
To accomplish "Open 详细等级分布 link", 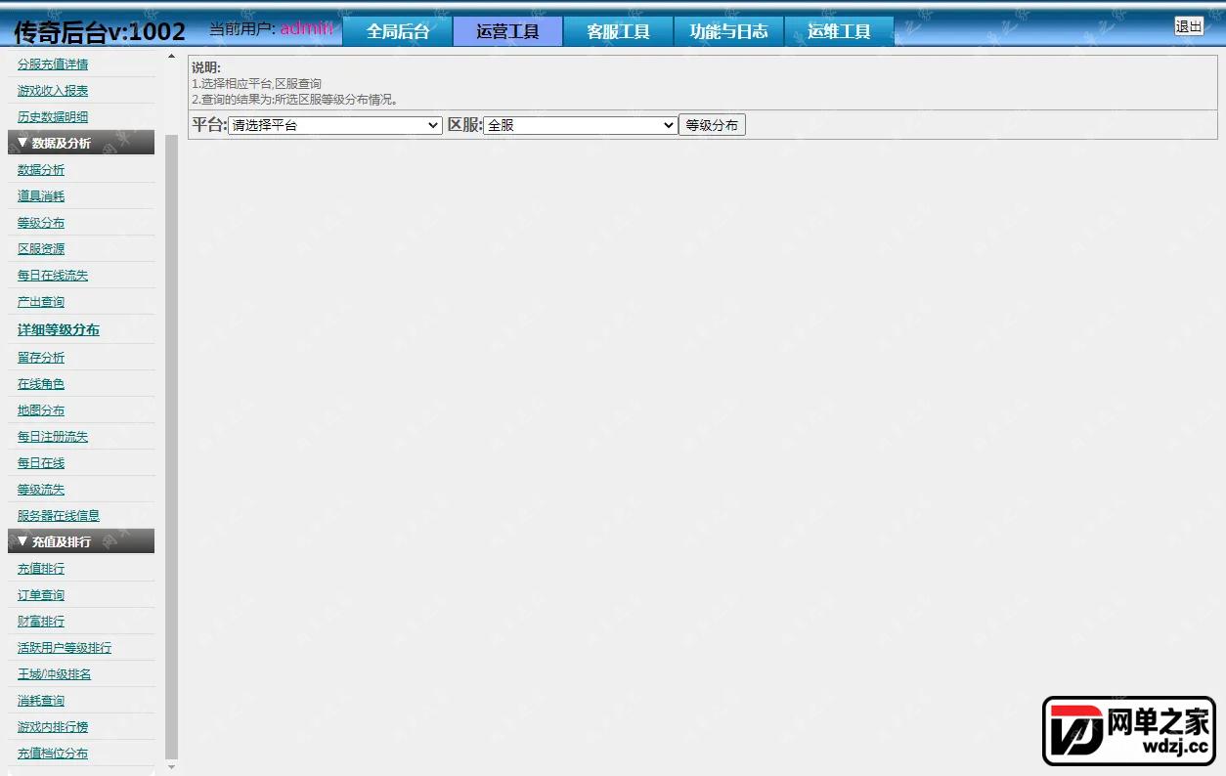I will pyautogui.click(x=59, y=330).
